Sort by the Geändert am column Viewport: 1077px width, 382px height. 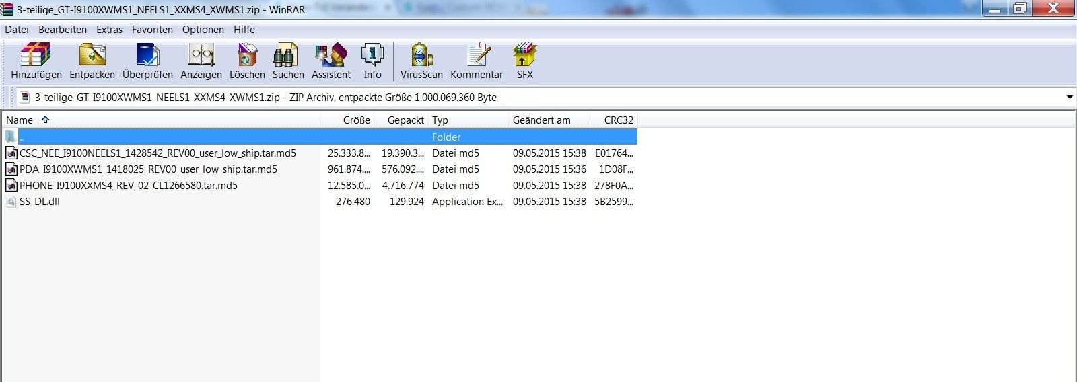point(549,120)
